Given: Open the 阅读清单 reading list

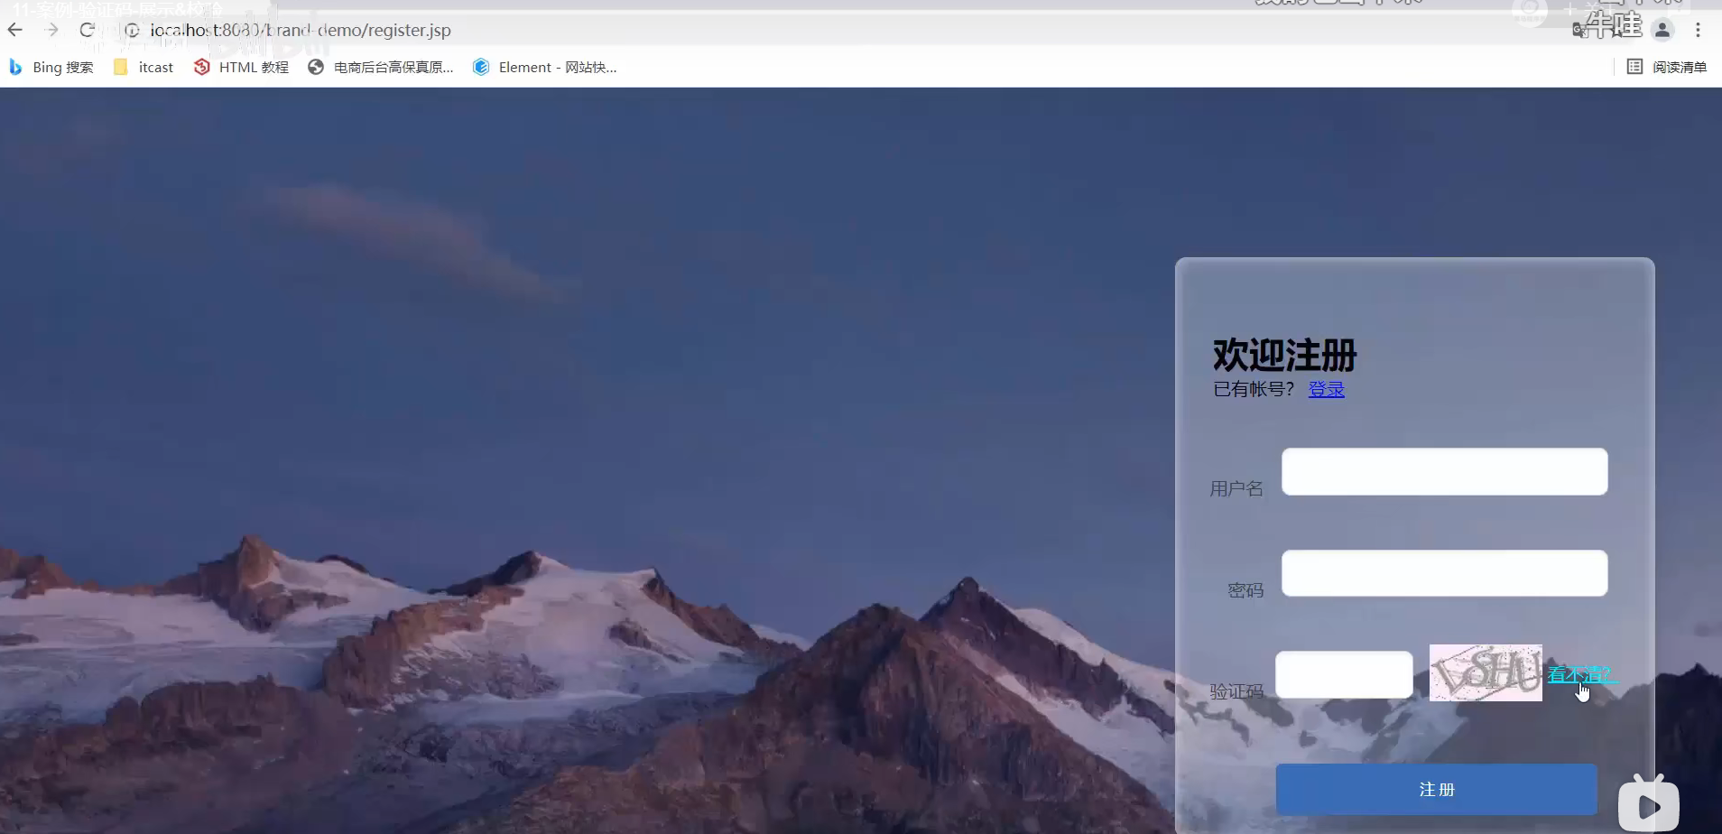Looking at the screenshot, I should [1667, 67].
